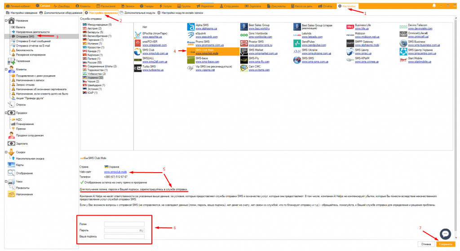The height and width of the screenshot is (251, 460).
Task: Open the www.startmobile.ua link
Action: (x=420, y=62)
